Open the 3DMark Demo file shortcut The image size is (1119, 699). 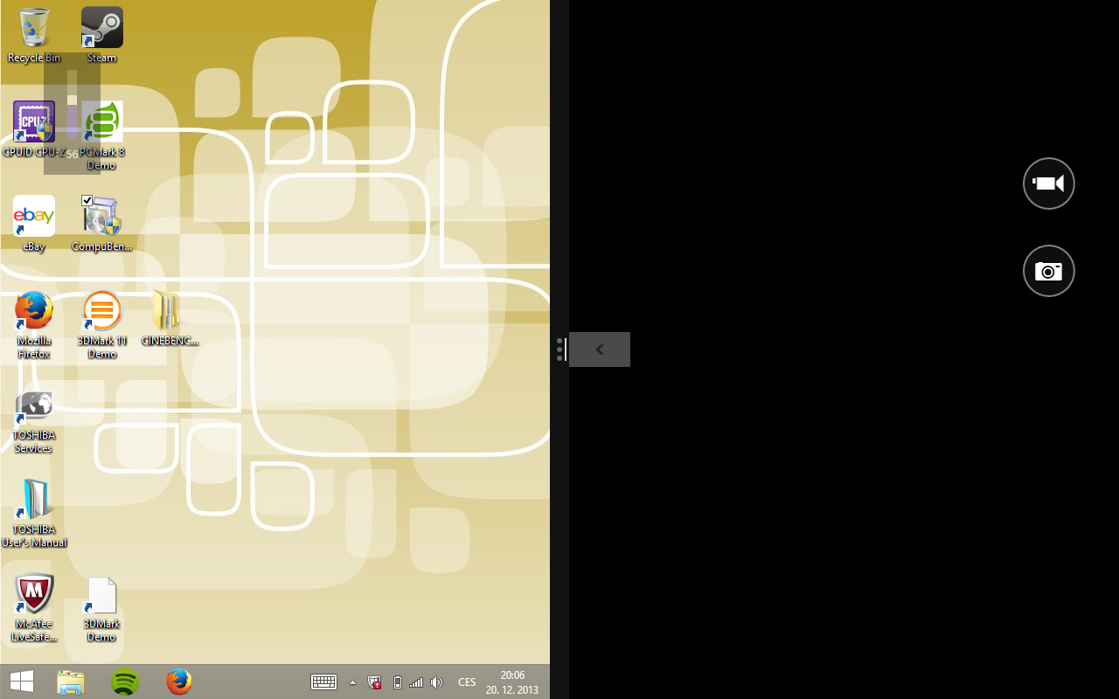point(101,607)
